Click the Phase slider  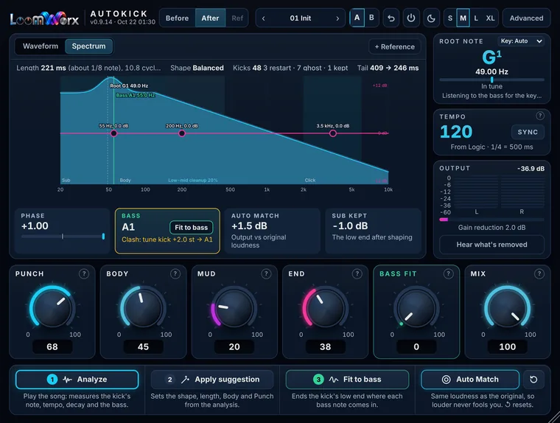[x=63, y=237]
